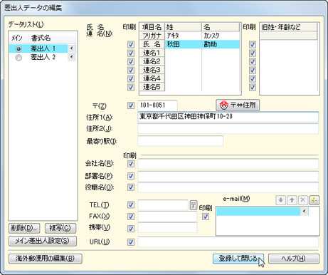This screenshot has height=275, width=328.
Task: Click the 部署名 input field
Action: [228, 176]
